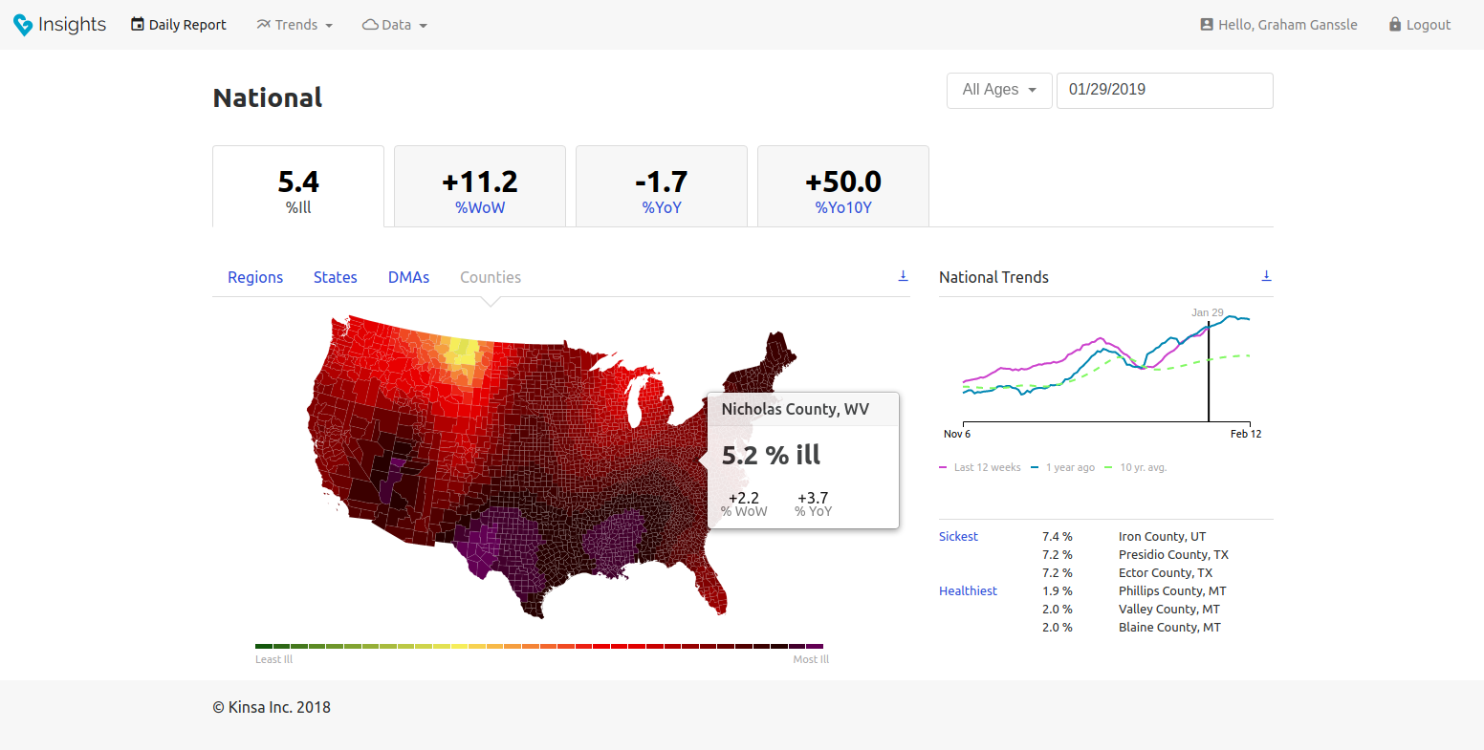Switch map view to DMAs
This screenshot has width=1484, height=750.
[x=409, y=277]
